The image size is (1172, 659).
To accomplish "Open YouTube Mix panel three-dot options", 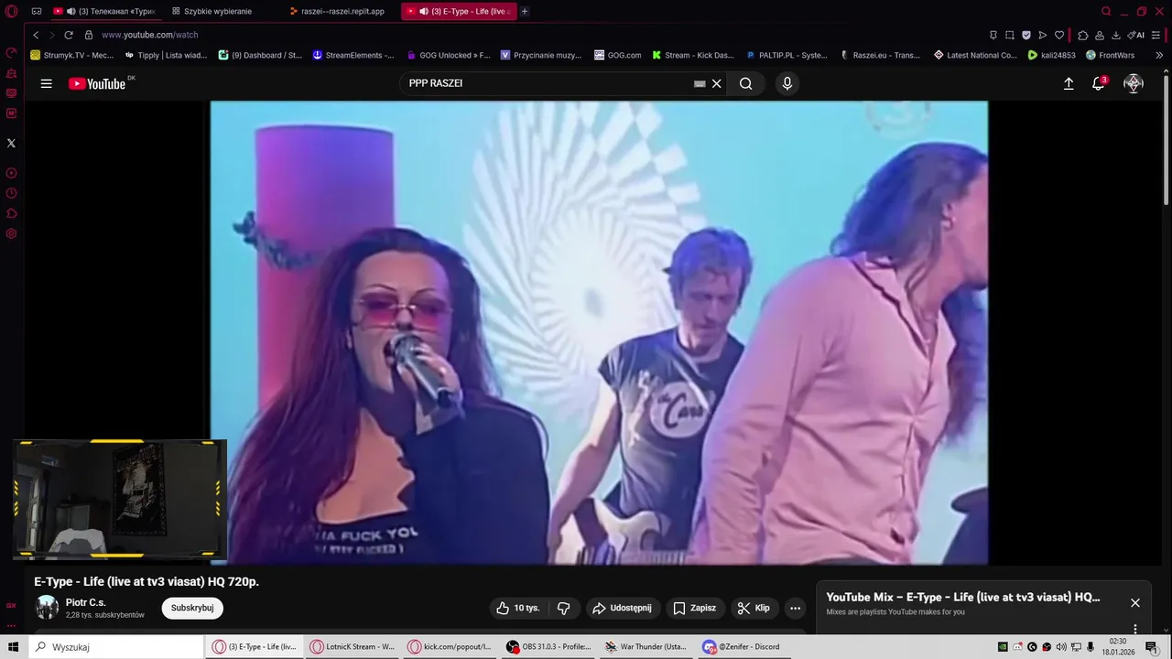I will 1135,629.
